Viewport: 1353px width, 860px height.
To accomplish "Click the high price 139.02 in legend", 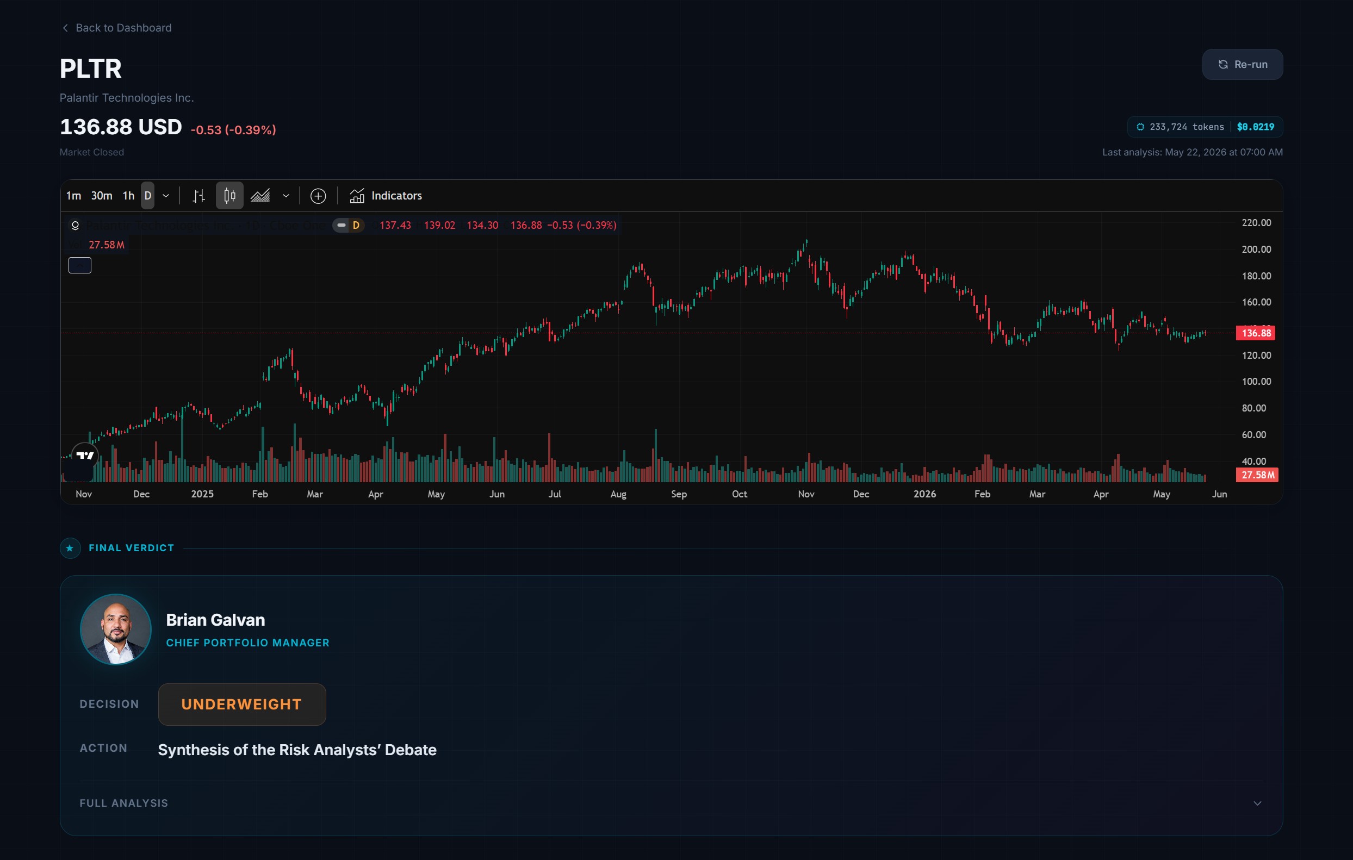I will 439,225.
